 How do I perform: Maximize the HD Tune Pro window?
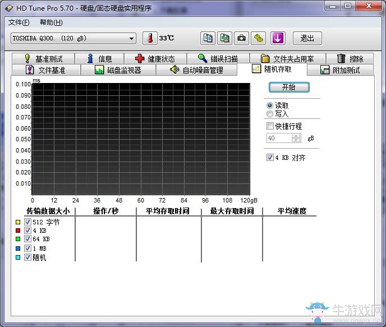pyautogui.click(x=348, y=6)
